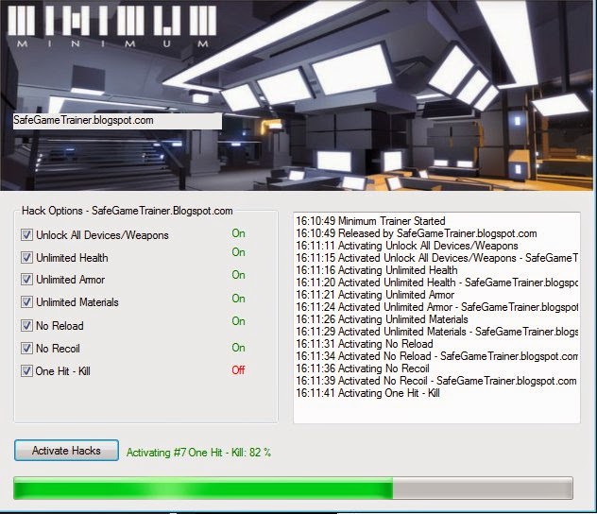Click the 'Activating #7 One Hit - Kill: 82 %' status
597x514 pixels.
(x=198, y=453)
